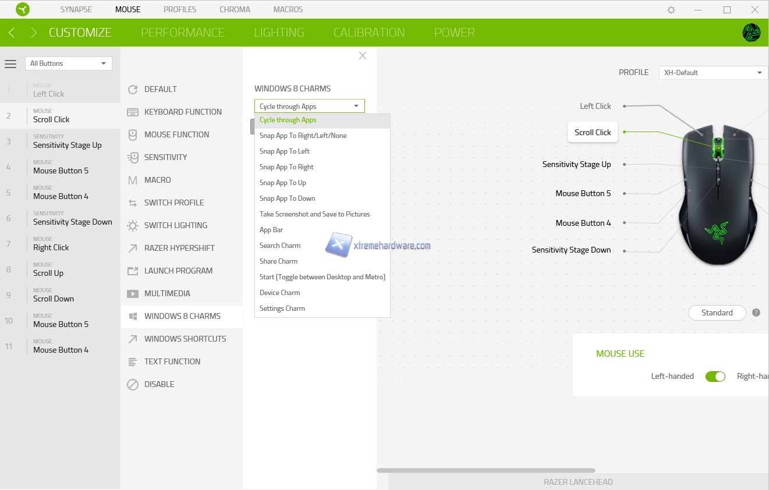Go back using the left arrow icon
Screen dimensions: 769x490
(12, 33)
